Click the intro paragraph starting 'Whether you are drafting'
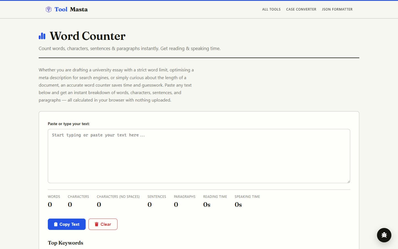Viewport: 398px width, 249px height. 116,85
